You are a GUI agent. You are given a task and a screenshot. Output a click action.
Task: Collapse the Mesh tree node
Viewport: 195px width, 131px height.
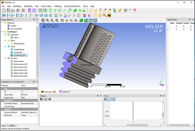coord(5,41)
